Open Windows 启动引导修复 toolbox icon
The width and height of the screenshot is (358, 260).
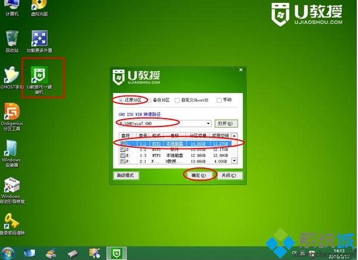tap(12, 190)
